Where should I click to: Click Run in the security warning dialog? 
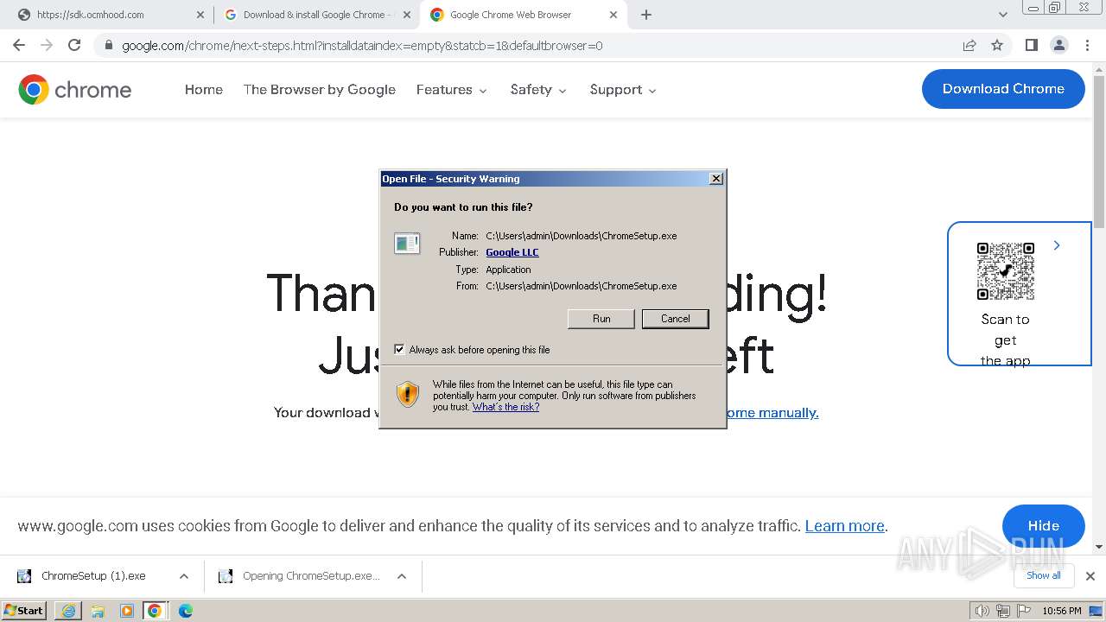pyautogui.click(x=601, y=319)
